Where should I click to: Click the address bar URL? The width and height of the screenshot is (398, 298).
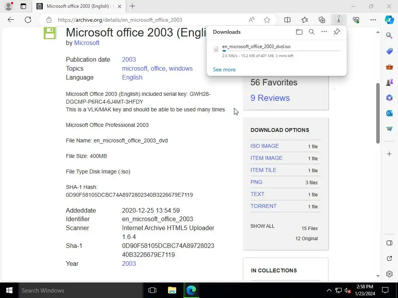click(x=120, y=20)
